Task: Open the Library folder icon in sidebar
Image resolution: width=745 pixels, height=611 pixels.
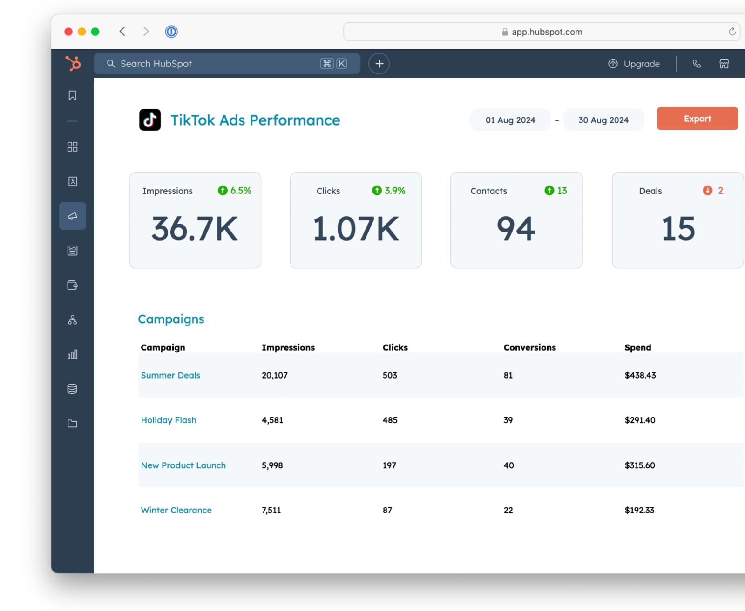Action: 72,424
